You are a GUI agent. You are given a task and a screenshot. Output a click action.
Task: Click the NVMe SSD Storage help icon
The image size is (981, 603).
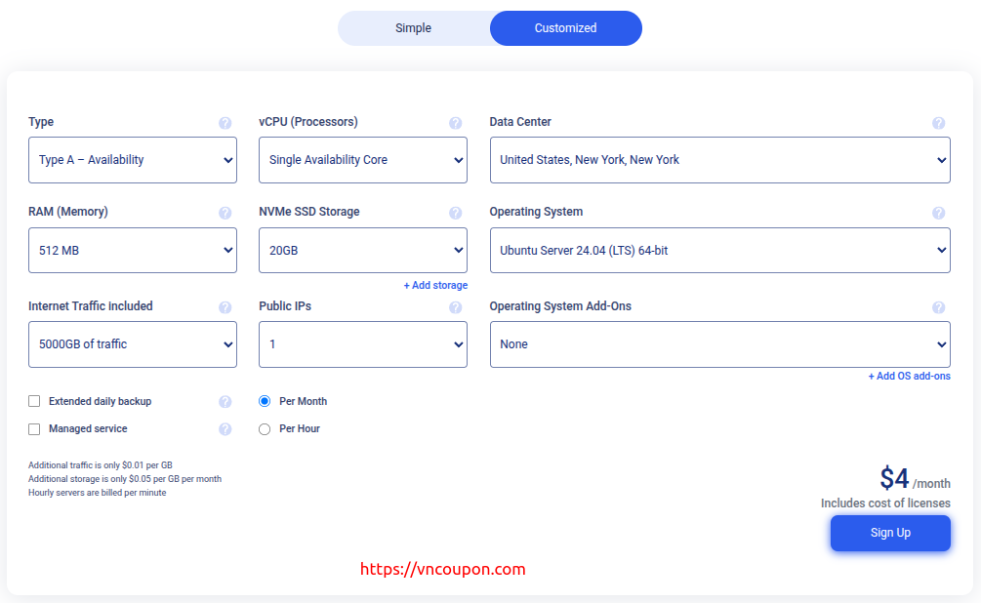point(456,213)
